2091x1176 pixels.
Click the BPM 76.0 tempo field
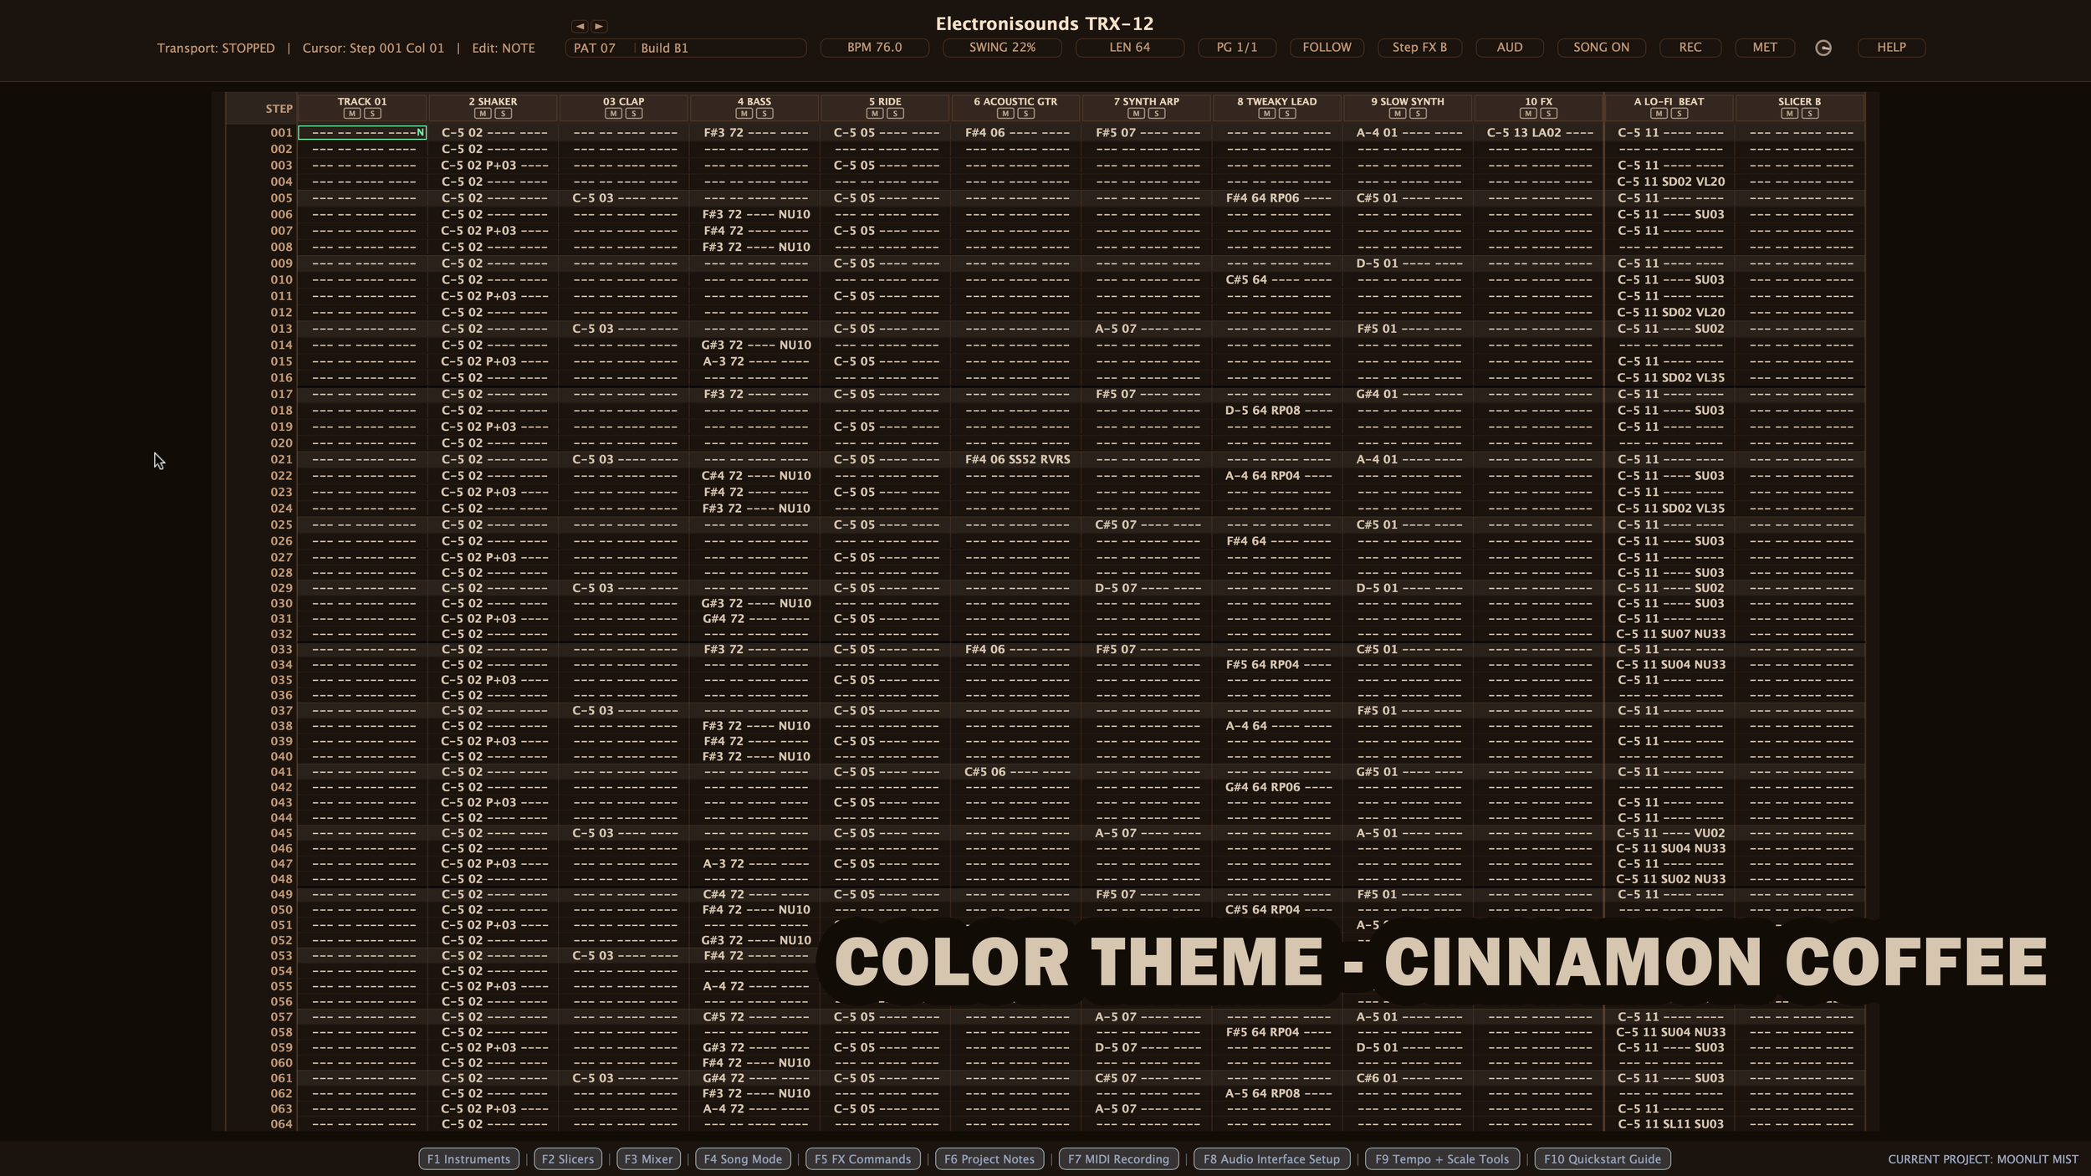(x=875, y=48)
